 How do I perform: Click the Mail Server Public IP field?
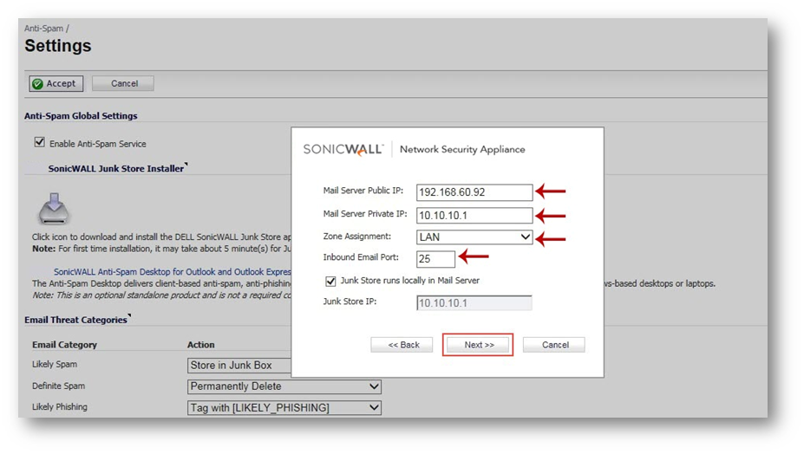(x=474, y=192)
